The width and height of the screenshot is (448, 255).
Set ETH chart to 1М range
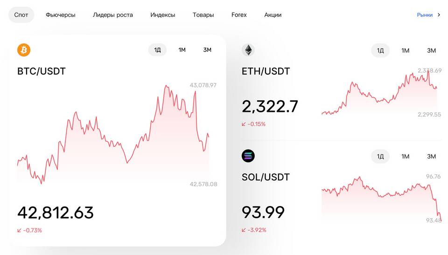pos(405,50)
